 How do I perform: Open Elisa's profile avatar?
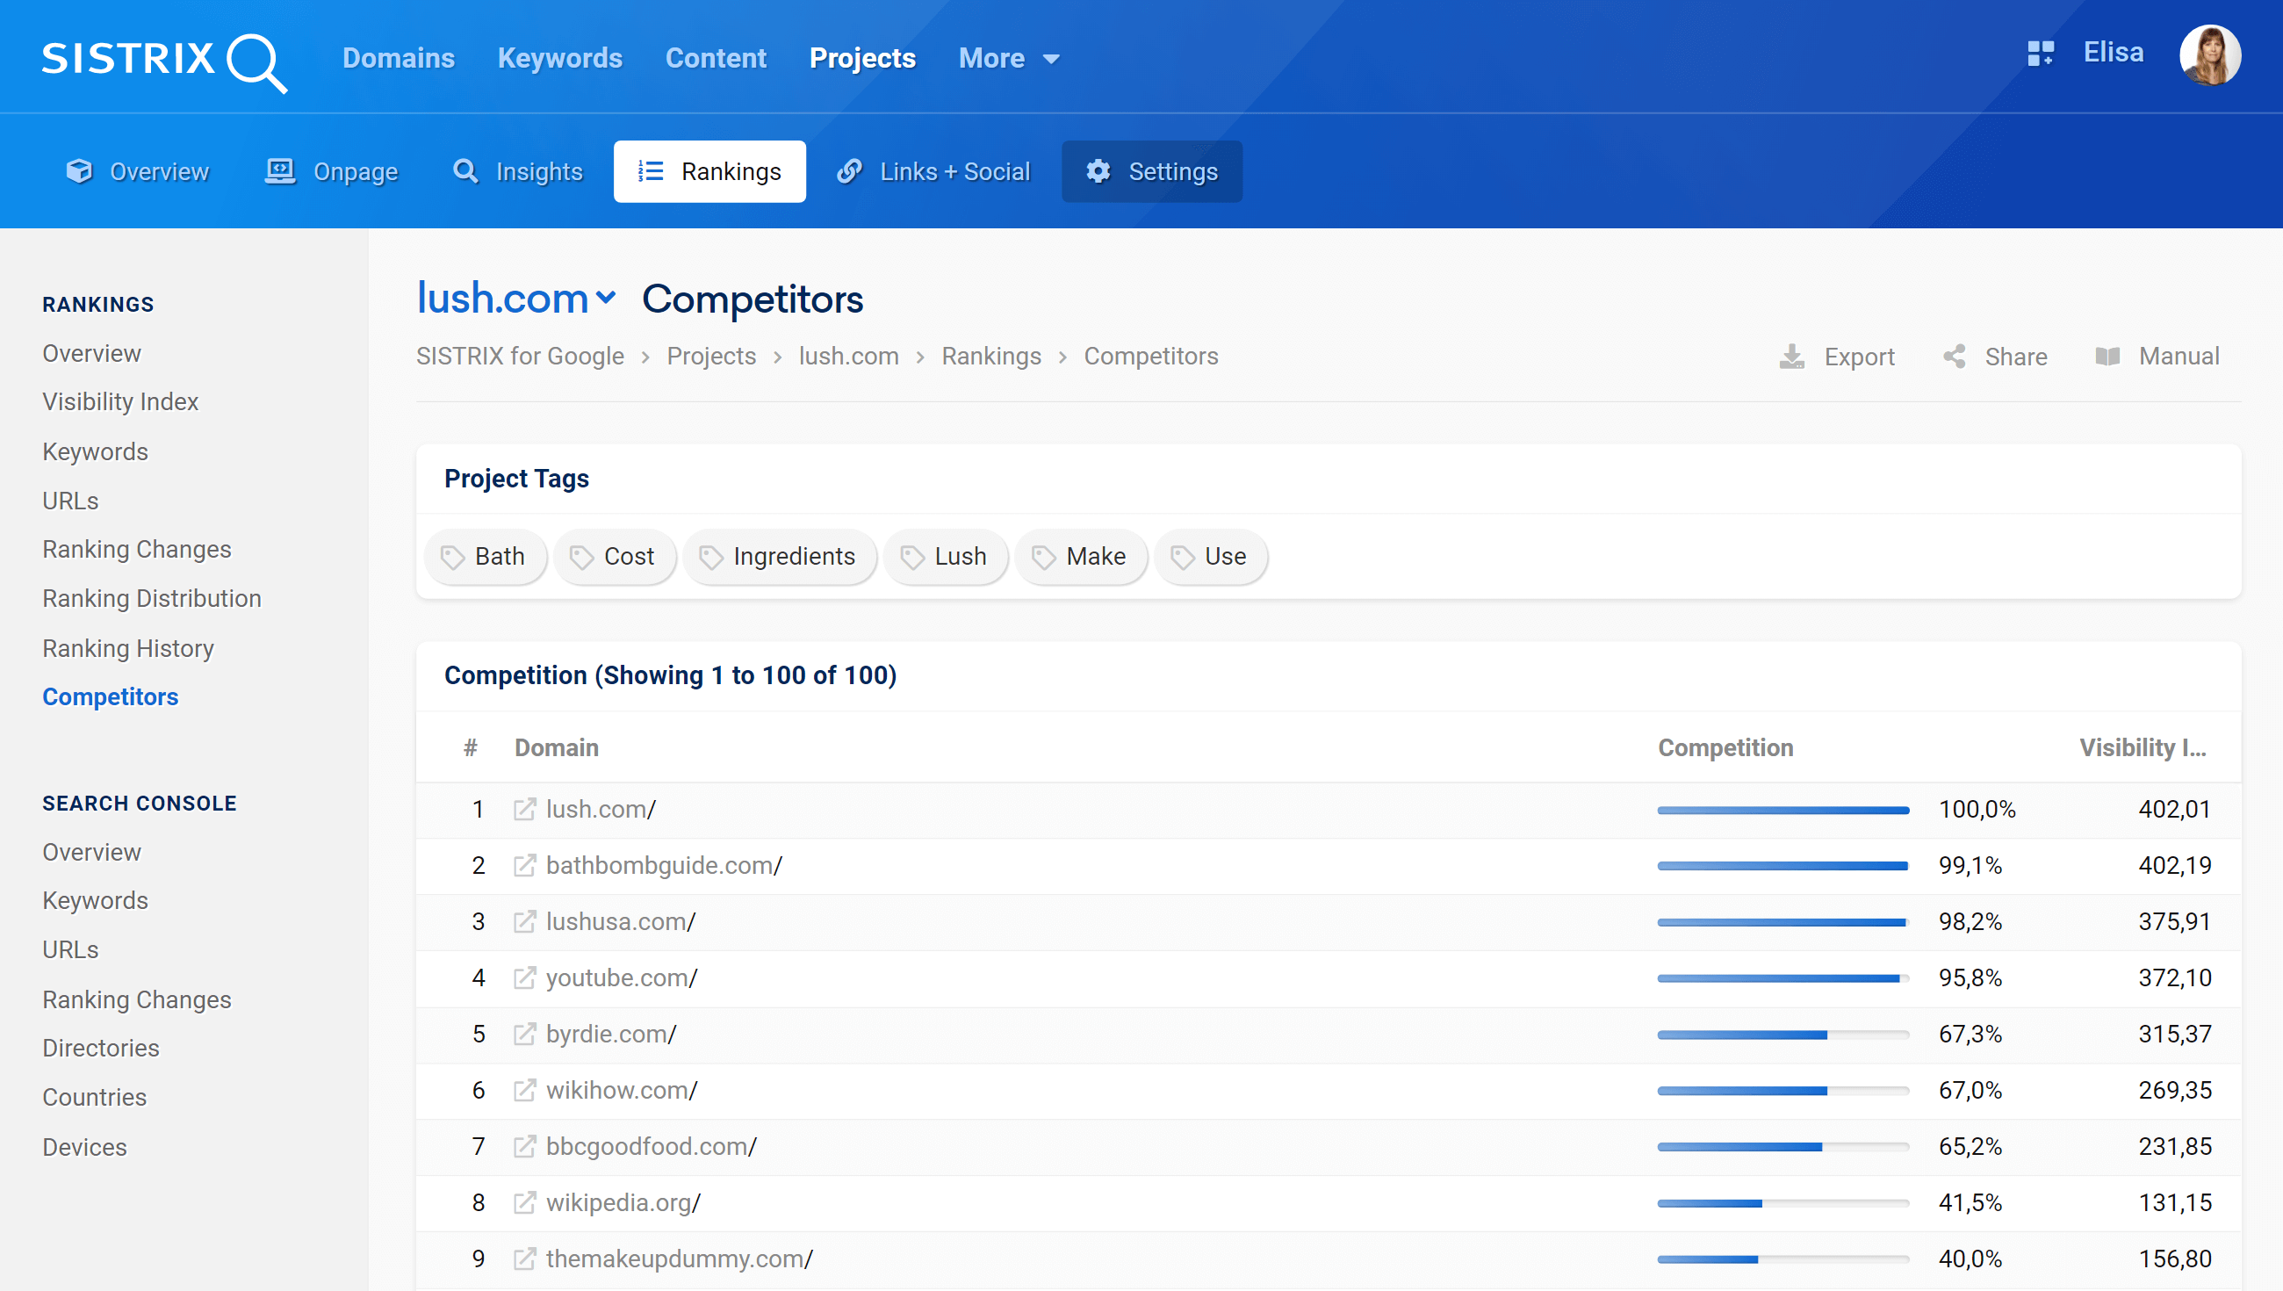[2209, 55]
